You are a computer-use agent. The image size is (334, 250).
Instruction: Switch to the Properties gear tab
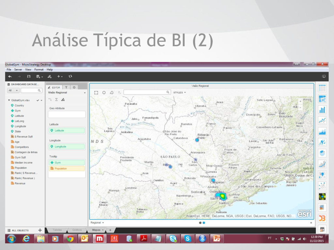click(74, 87)
